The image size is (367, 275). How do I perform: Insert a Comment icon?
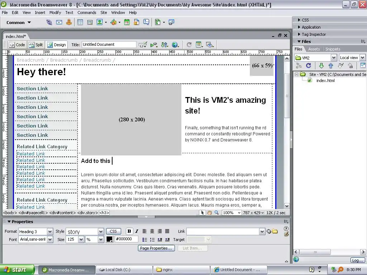(x=146, y=22)
